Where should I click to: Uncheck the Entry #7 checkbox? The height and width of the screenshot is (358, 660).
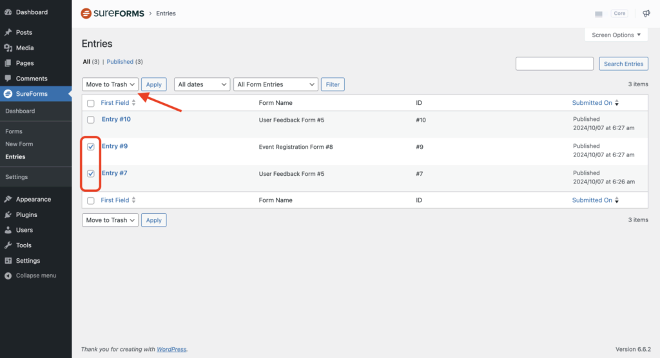[x=91, y=174]
